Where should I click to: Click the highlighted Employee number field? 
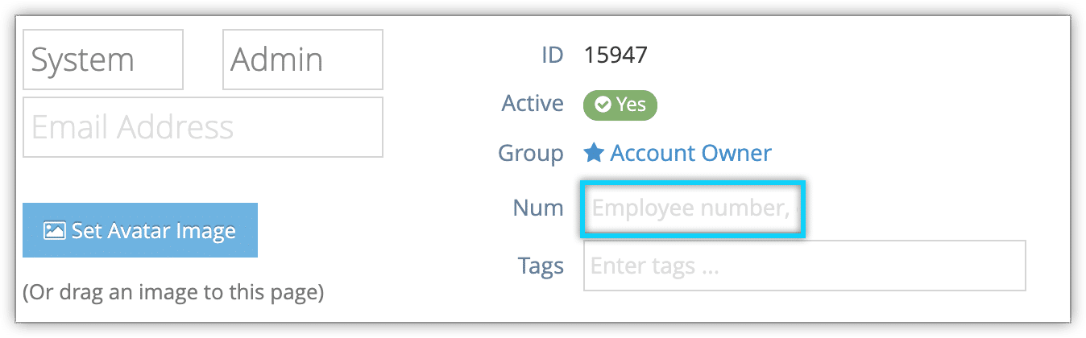(693, 208)
